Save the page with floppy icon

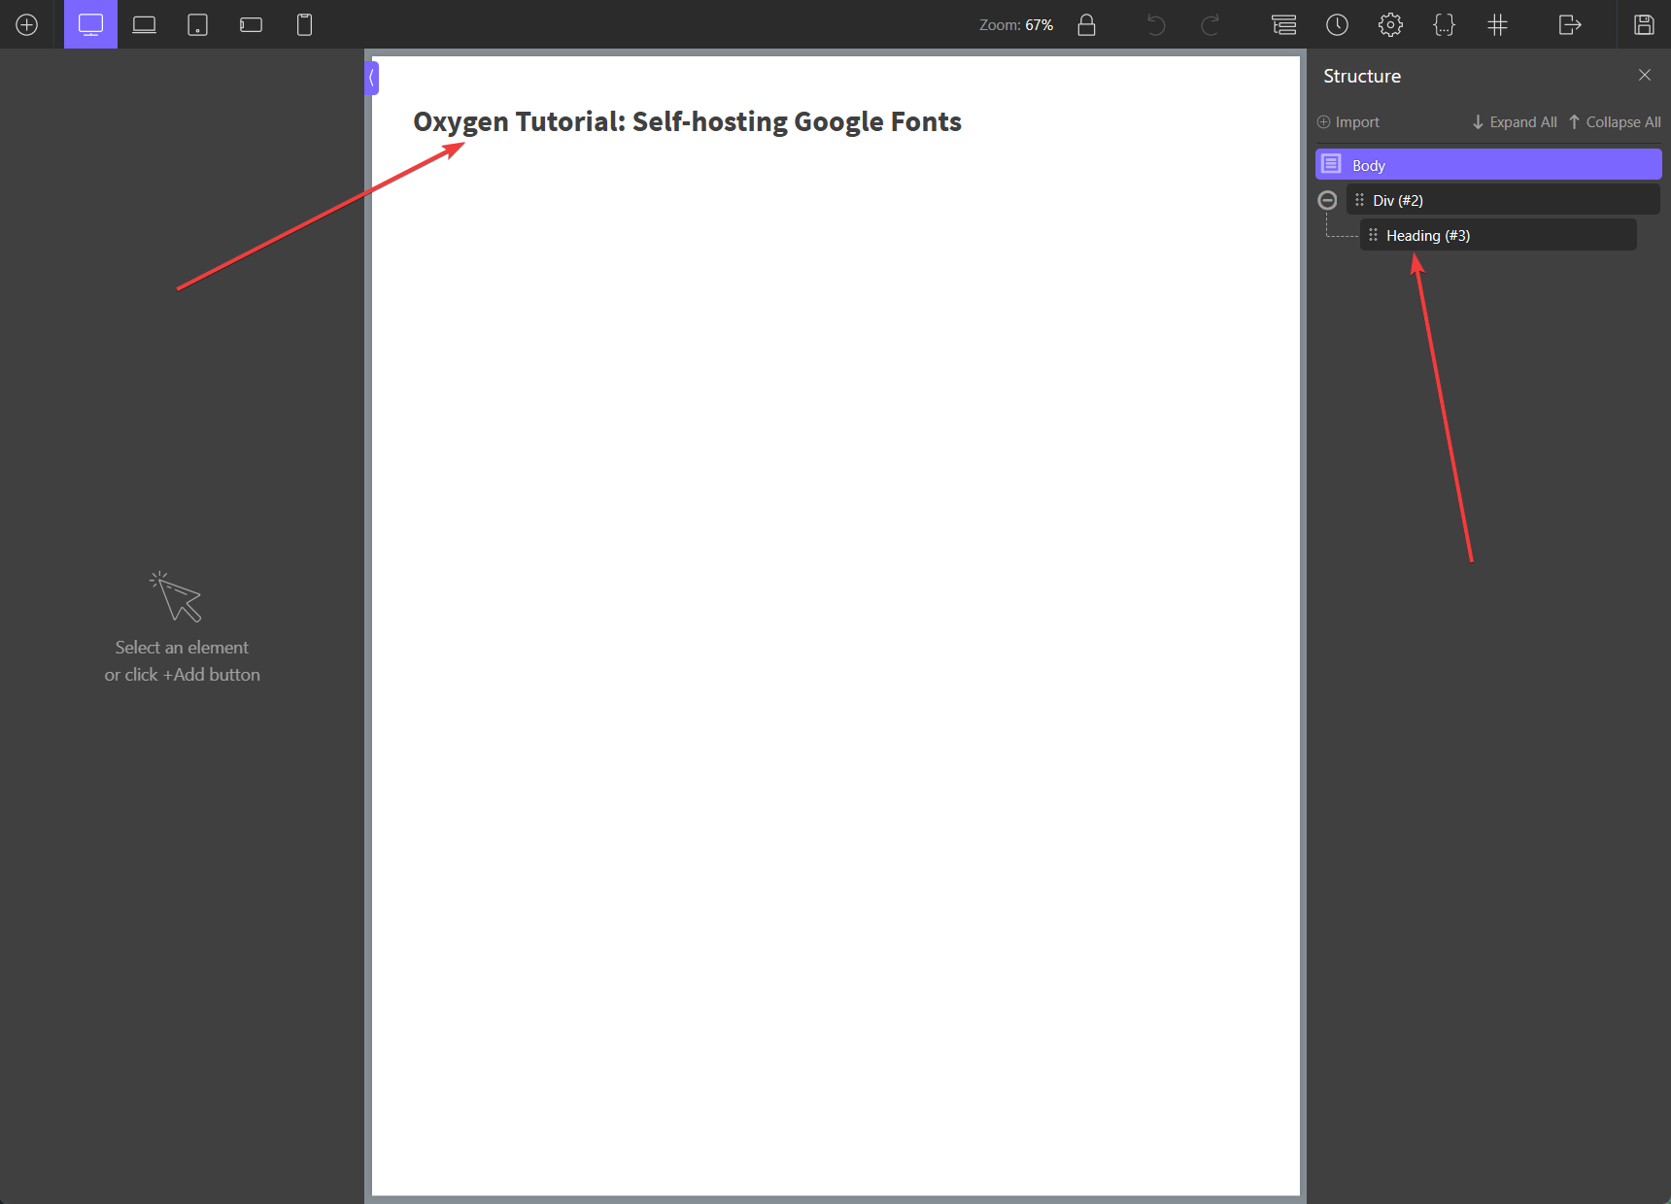[x=1644, y=24]
